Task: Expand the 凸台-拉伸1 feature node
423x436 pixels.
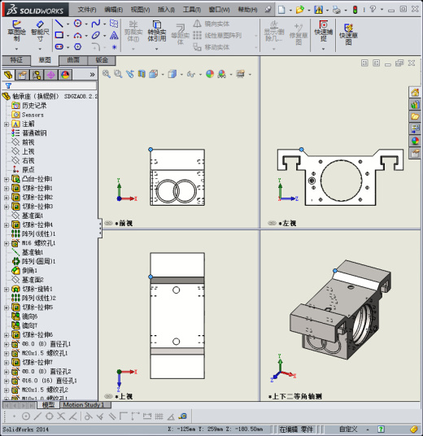Action: point(7,179)
